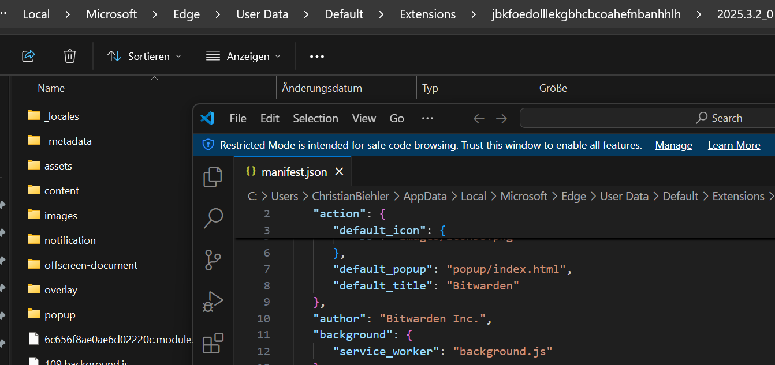
Task: Open the Source Control panel
Action: pyautogui.click(x=213, y=259)
